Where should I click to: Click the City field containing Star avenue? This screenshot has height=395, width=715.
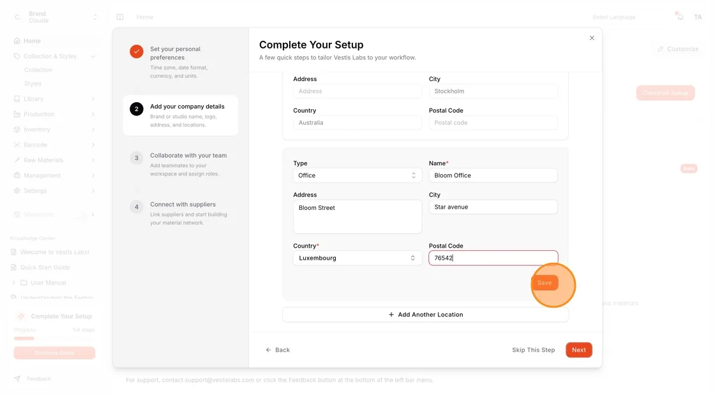click(x=493, y=207)
